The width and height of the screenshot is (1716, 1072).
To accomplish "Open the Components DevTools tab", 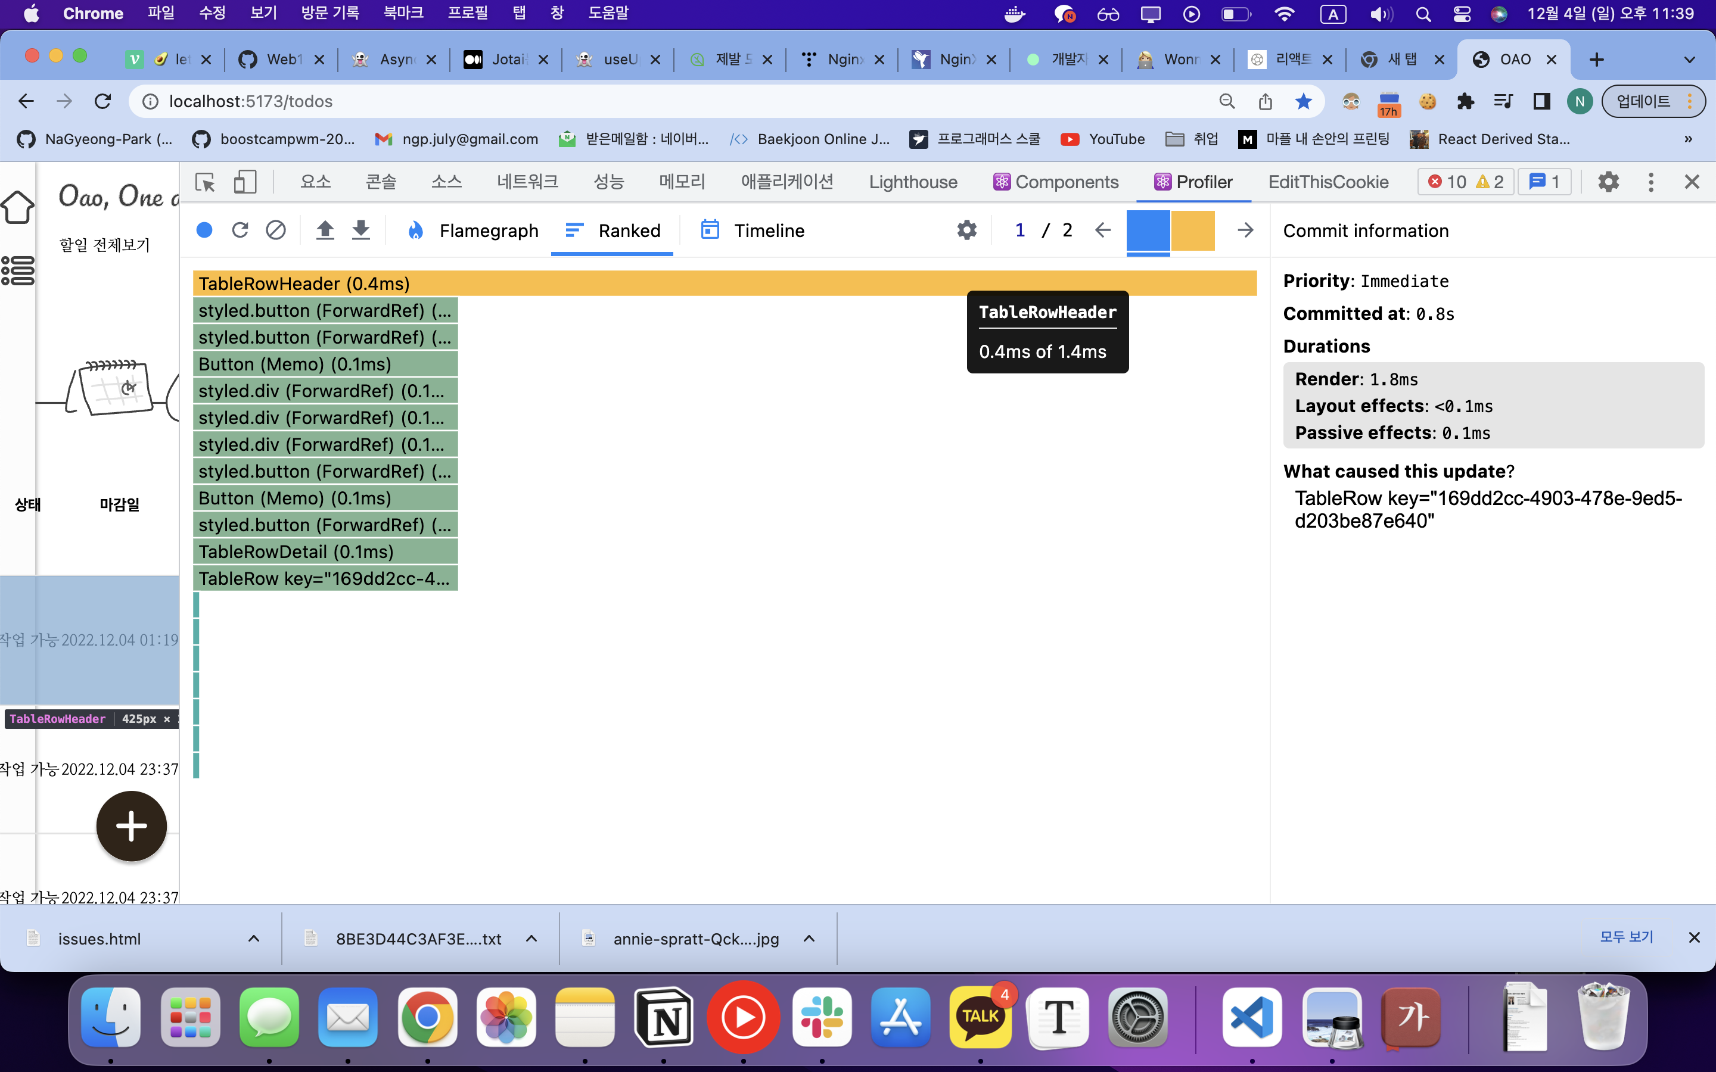I will 1056,182.
